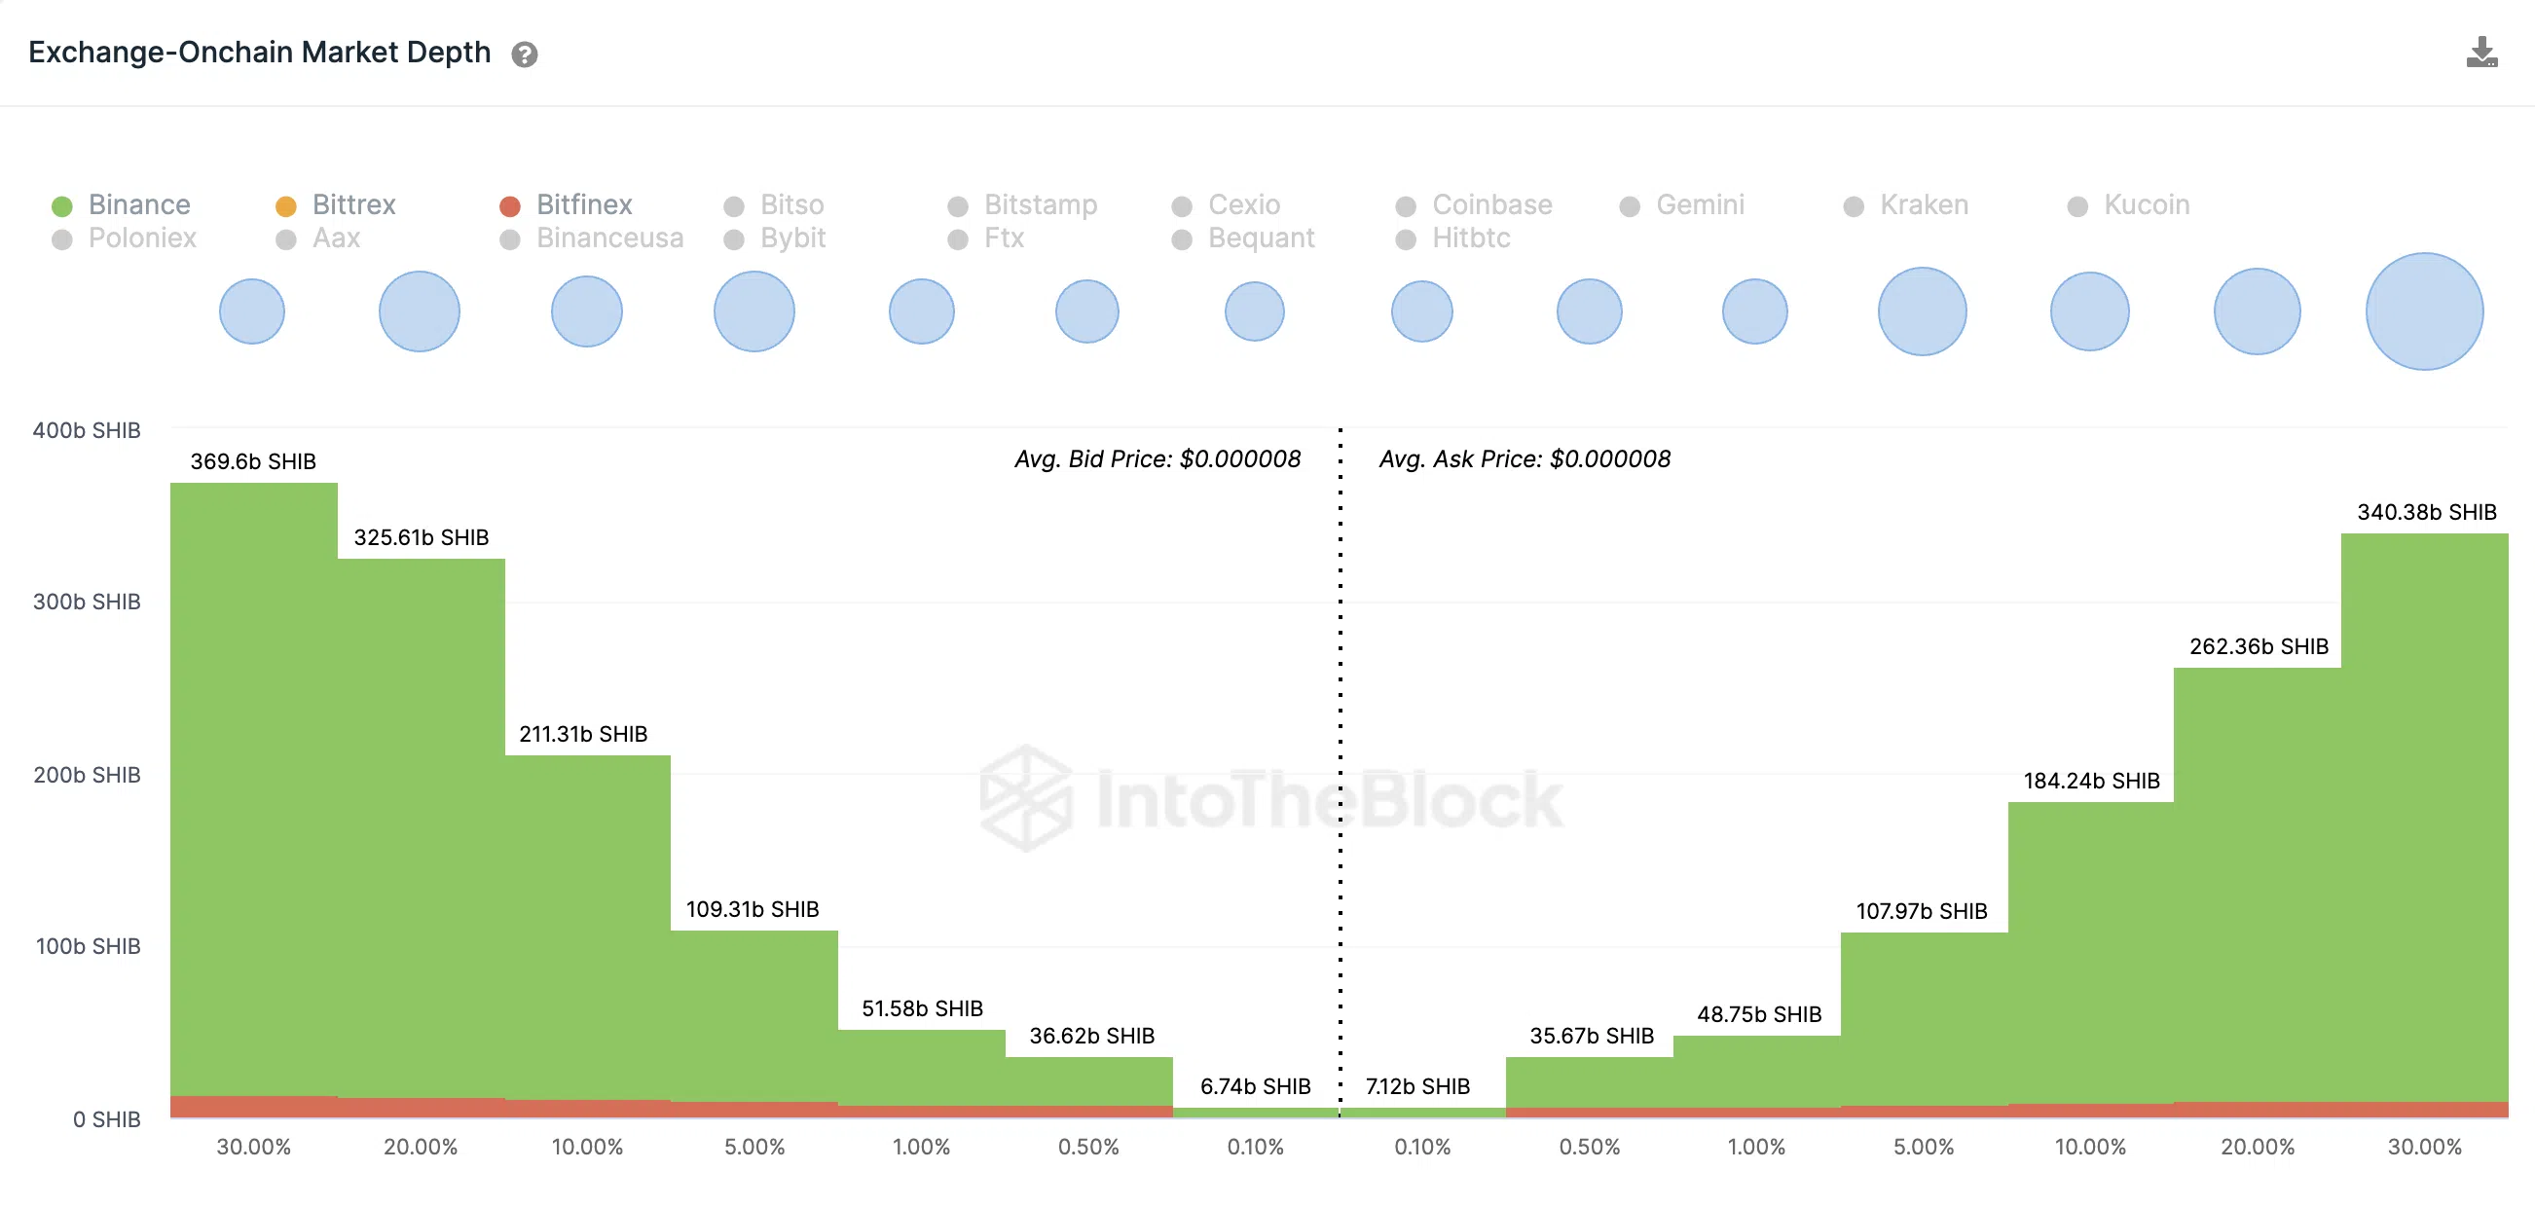2535x1207 pixels.
Task: Show the Bybit exchange series
Action: [776, 238]
